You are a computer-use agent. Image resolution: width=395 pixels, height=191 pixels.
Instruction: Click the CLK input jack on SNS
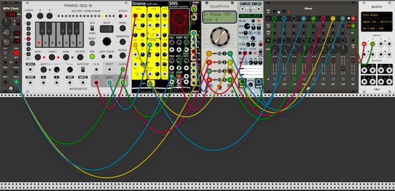tap(172, 76)
